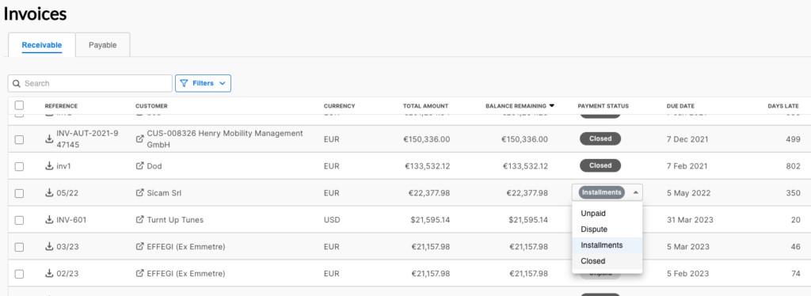Check the INV-601 row checkbox
The width and height of the screenshot is (811, 296).
(19, 220)
